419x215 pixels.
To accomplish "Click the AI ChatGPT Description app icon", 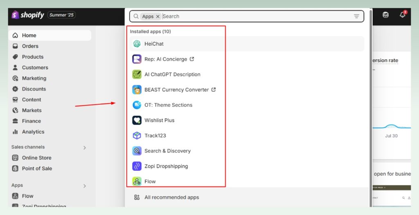I will click(x=137, y=74).
